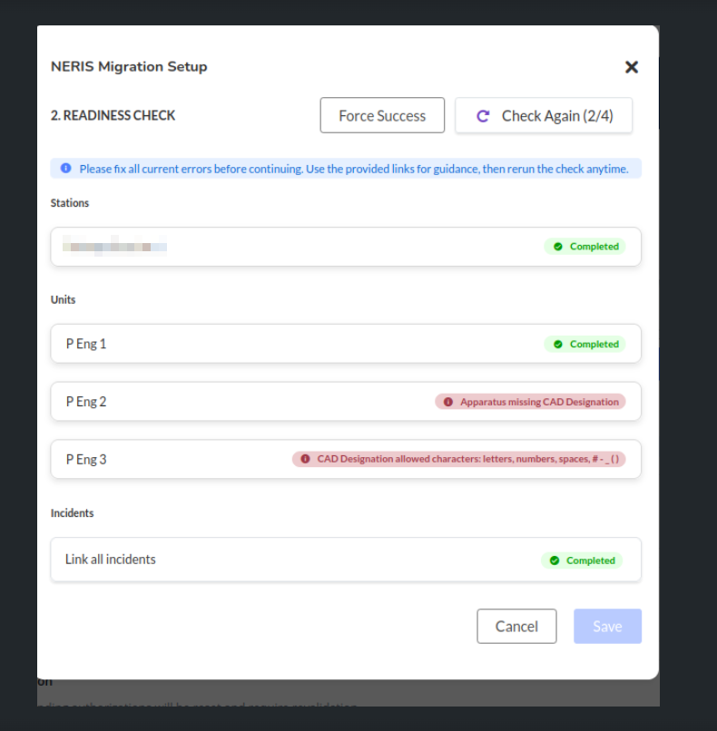
Task: Cancel the migration setup
Action: tap(516, 627)
